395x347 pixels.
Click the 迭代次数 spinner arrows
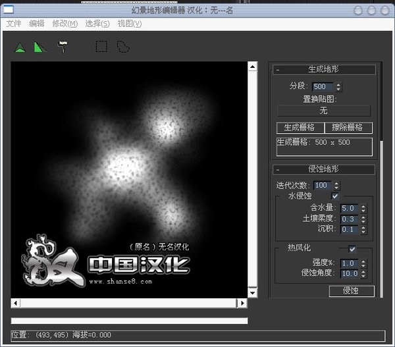tap(336, 186)
